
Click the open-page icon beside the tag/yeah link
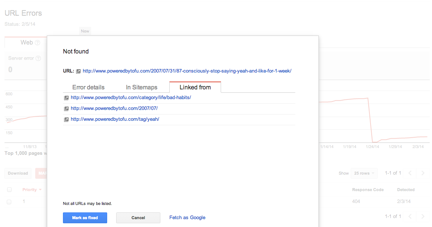(x=66, y=119)
